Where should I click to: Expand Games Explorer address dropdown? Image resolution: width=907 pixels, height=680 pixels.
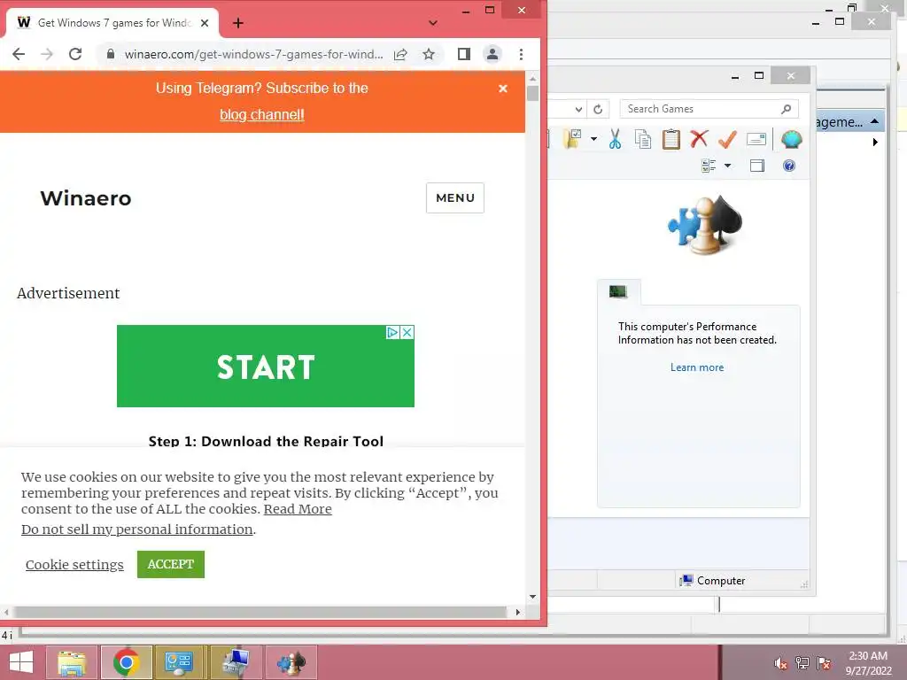(x=578, y=109)
